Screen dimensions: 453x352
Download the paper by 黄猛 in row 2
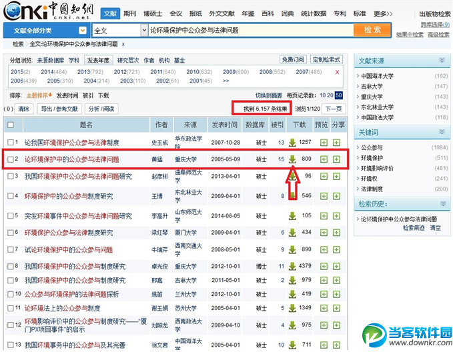(x=292, y=159)
